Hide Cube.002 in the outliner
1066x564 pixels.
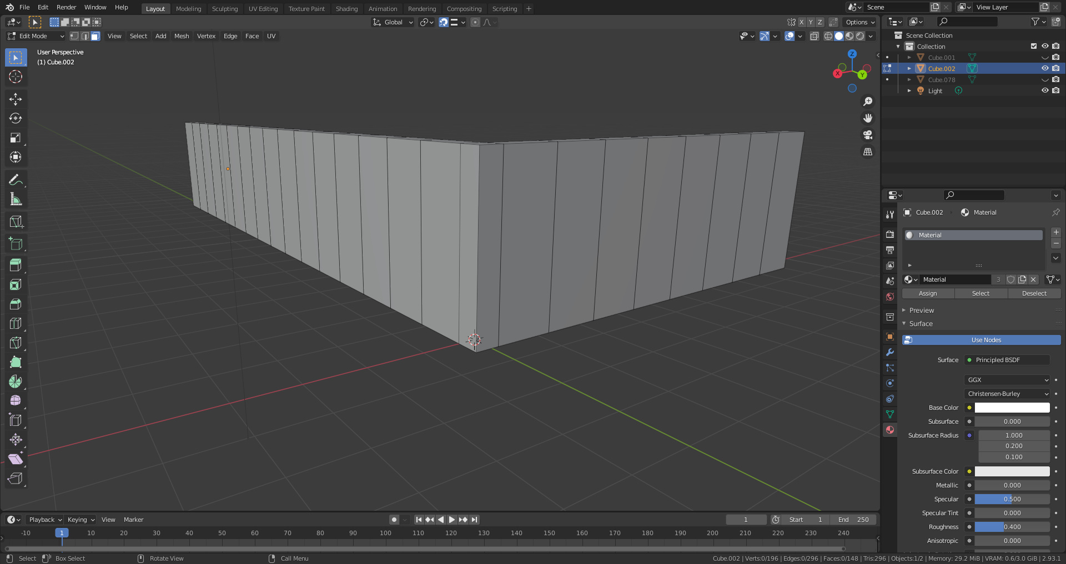tap(1044, 68)
